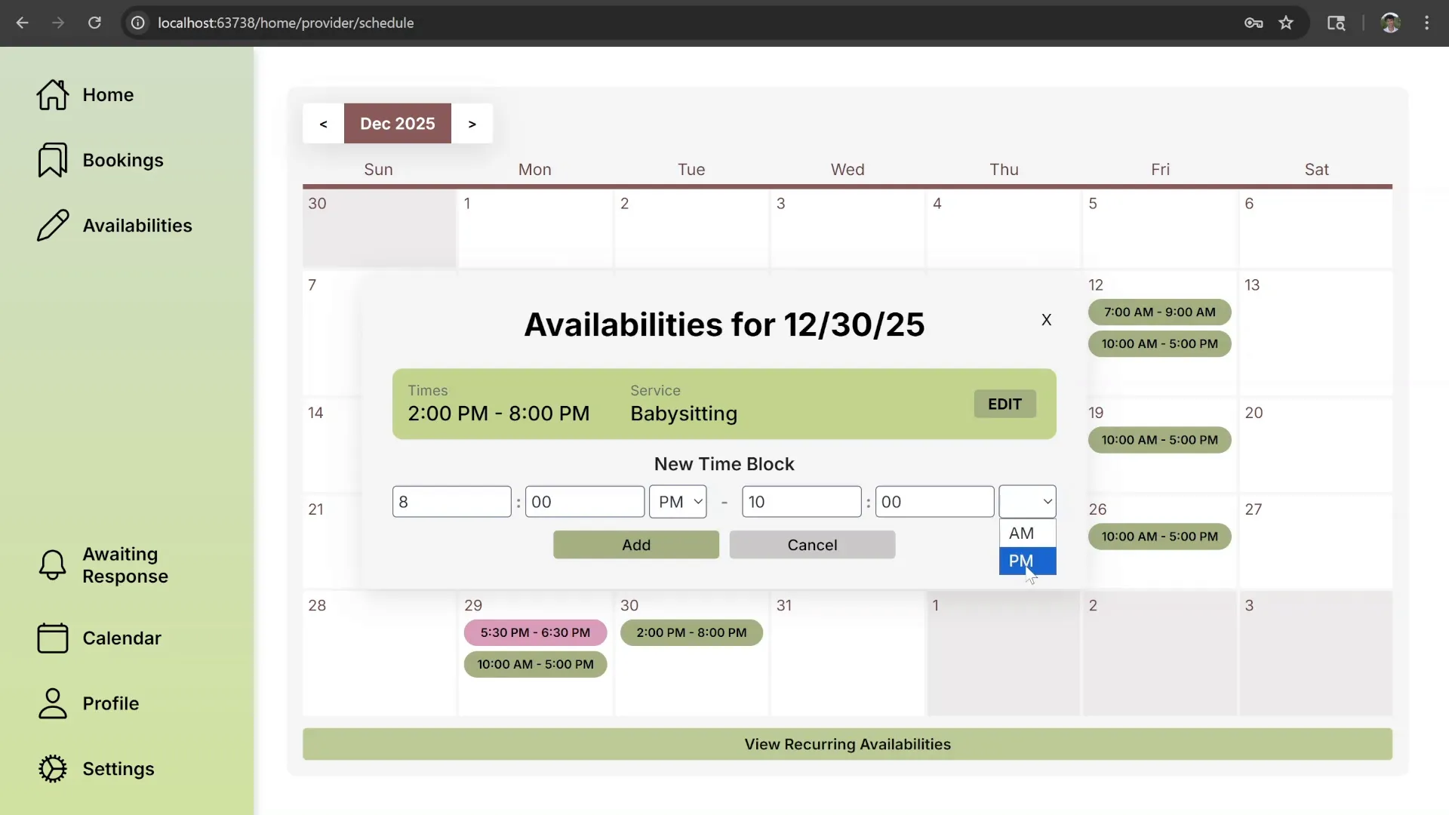Bookmark this page with star icon
Image resolution: width=1449 pixels, height=815 pixels.
tap(1286, 23)
